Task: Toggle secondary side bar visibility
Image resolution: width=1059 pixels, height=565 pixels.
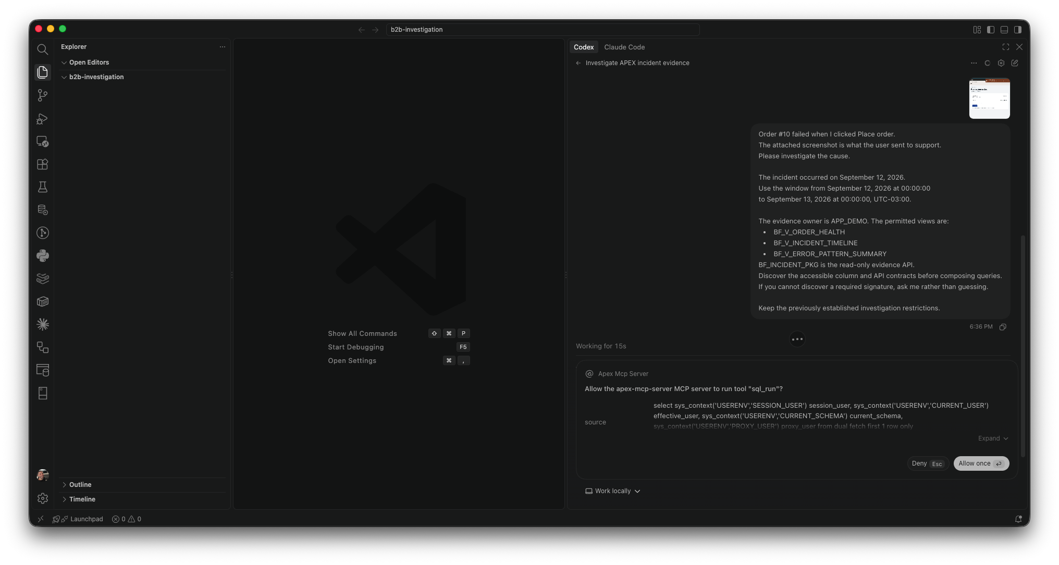Action: (1018, 30)
